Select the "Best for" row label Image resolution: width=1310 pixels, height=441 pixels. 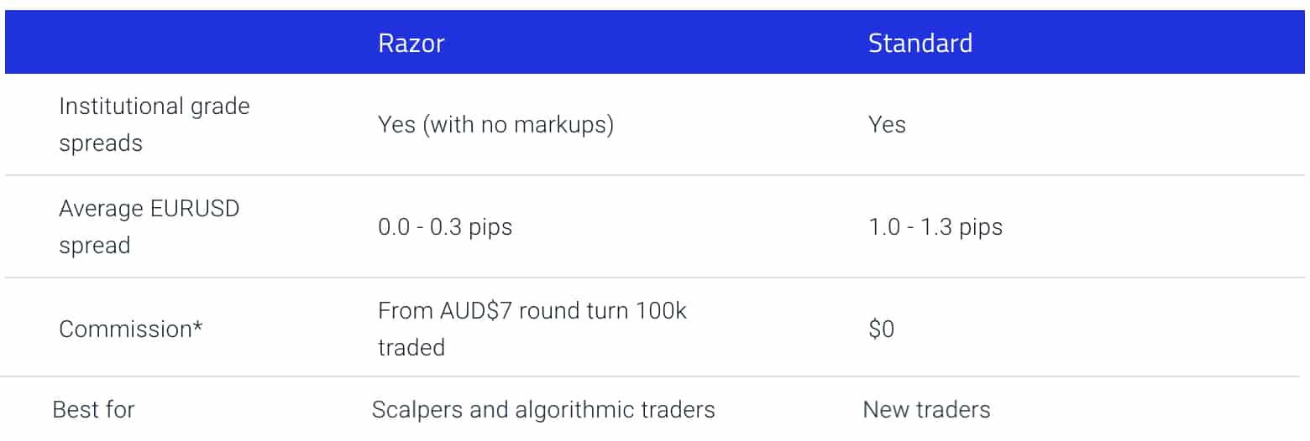coord(93,410)
